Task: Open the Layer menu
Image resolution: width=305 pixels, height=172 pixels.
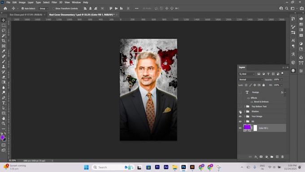Action: tap(30, 2)
